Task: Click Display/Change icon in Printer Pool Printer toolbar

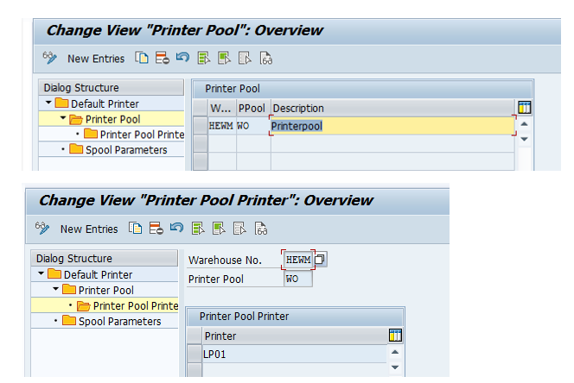Action: (x=42, y=228)
